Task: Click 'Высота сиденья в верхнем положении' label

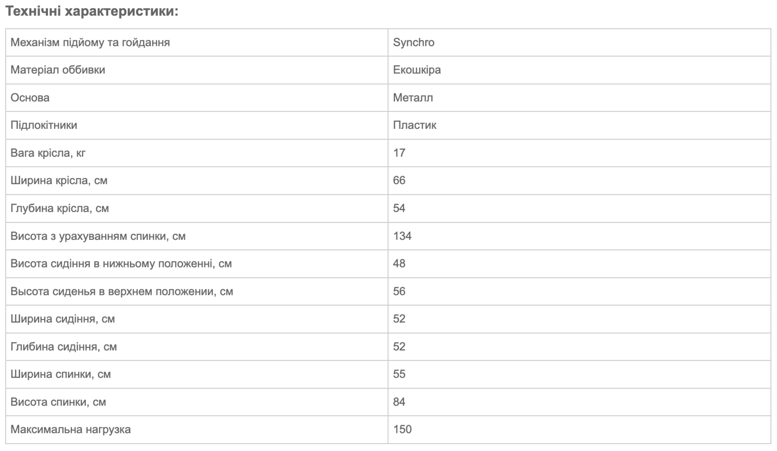Action: 122,292
